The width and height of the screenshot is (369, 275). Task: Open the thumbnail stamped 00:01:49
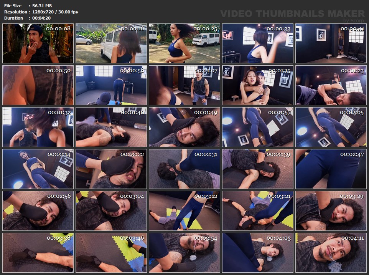point(184,127)
